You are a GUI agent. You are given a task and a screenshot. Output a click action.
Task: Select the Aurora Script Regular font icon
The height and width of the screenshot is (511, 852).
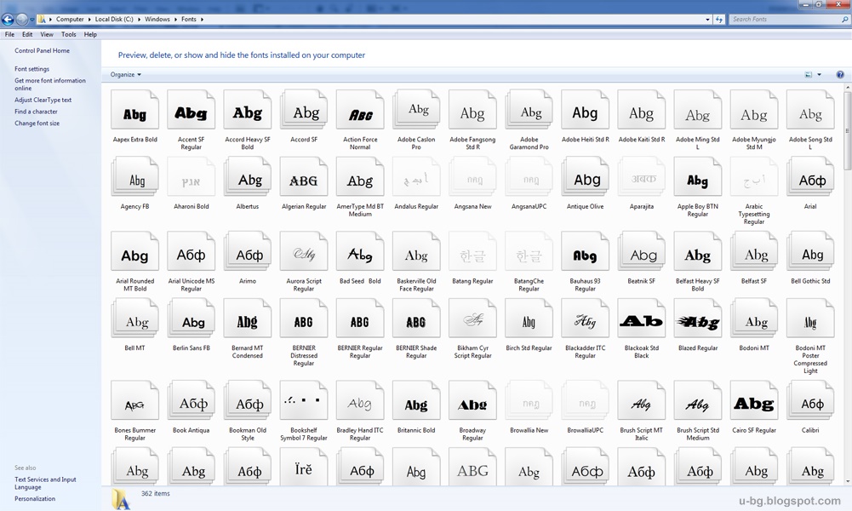click(304, 252)
